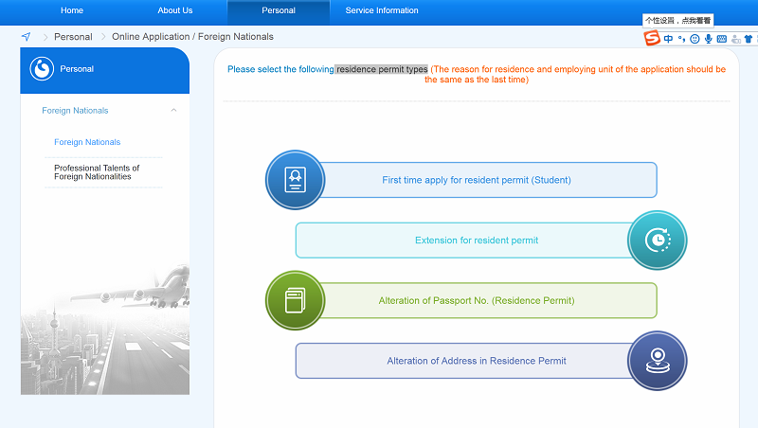Click the Personal breadcrumb link
Screen dimensions: 758x428
(73, 37)
